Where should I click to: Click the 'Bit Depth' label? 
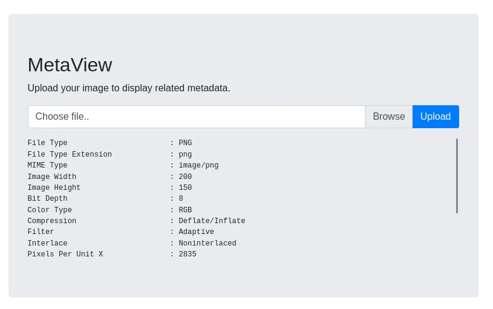(47, 199)
